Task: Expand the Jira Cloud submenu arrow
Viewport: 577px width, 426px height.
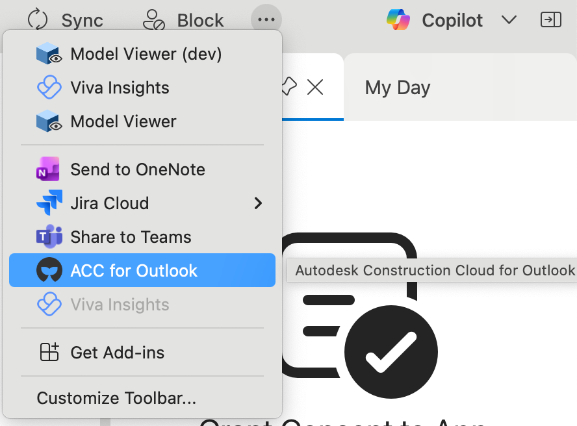Action: pyautogui.click(x=258, y=203)
